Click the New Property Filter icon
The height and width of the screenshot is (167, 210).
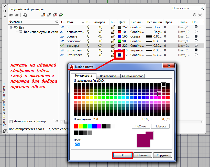[11, 15]
